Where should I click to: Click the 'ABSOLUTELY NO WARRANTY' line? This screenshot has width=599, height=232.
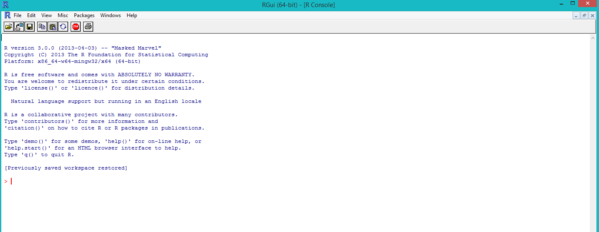point(99,75)
